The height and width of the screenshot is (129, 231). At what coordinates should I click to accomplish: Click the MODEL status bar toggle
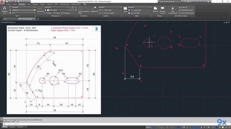coord(148,127)
